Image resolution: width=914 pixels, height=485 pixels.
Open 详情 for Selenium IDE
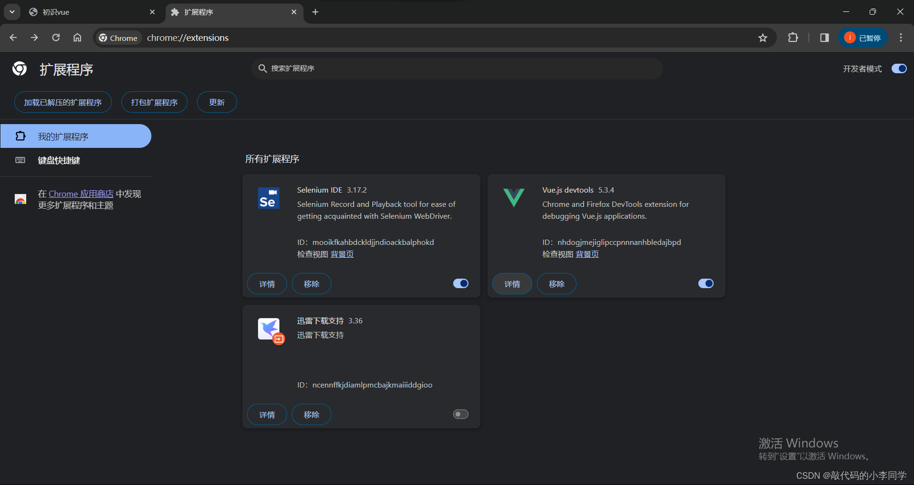(x=267, y=284)
